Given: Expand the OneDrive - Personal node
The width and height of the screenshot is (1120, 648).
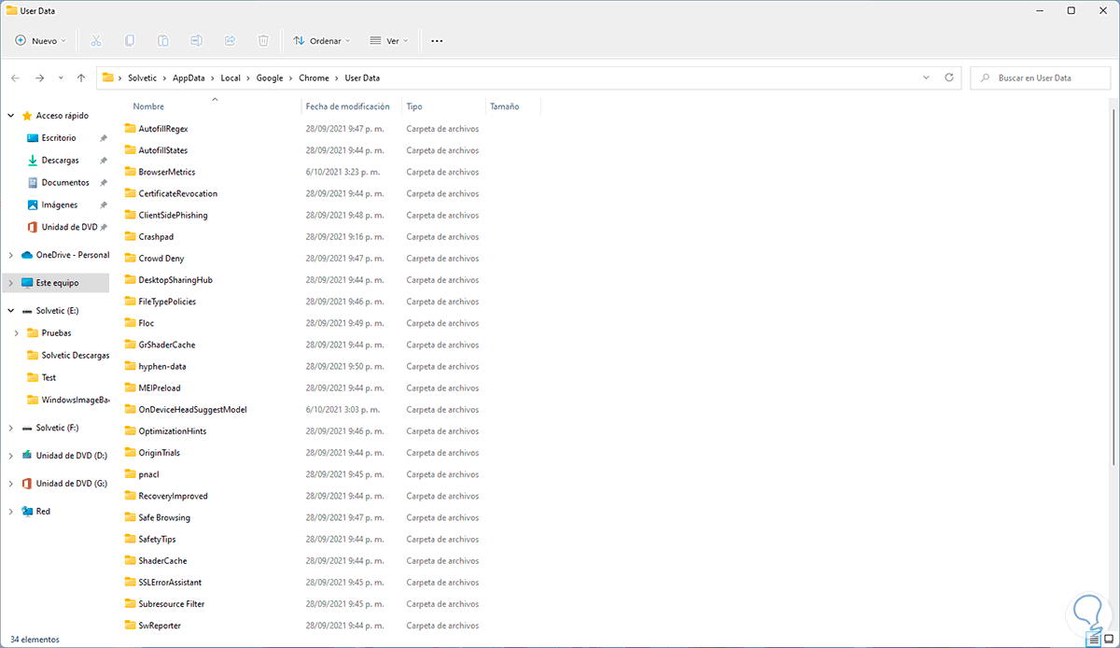Looking at the screenshot, I should 11,255.
